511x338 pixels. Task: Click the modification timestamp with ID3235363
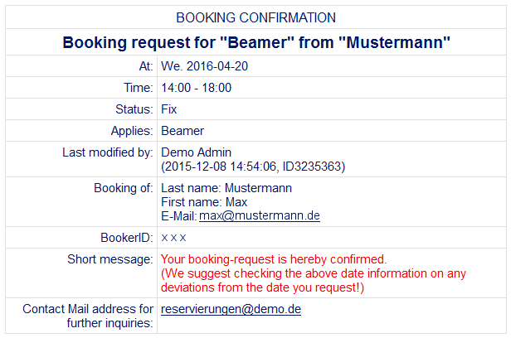[253, 167]
